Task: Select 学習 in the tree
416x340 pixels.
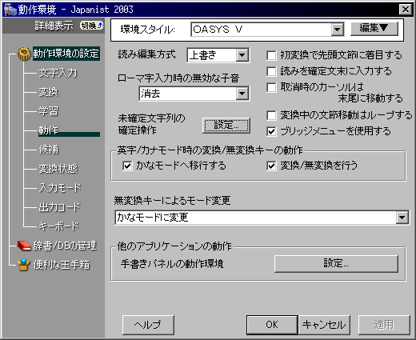Action: tap(48, 111)
